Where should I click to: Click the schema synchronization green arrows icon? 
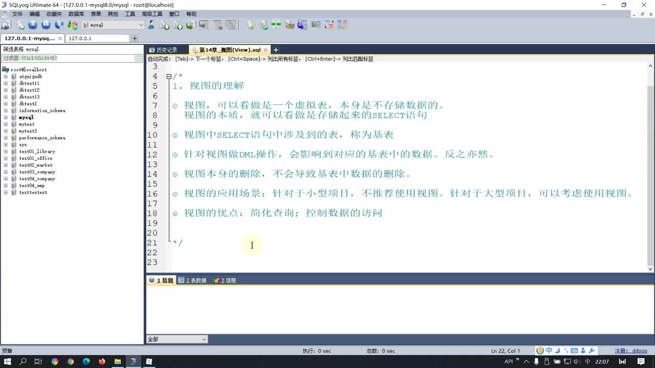(x=276, y=25)
